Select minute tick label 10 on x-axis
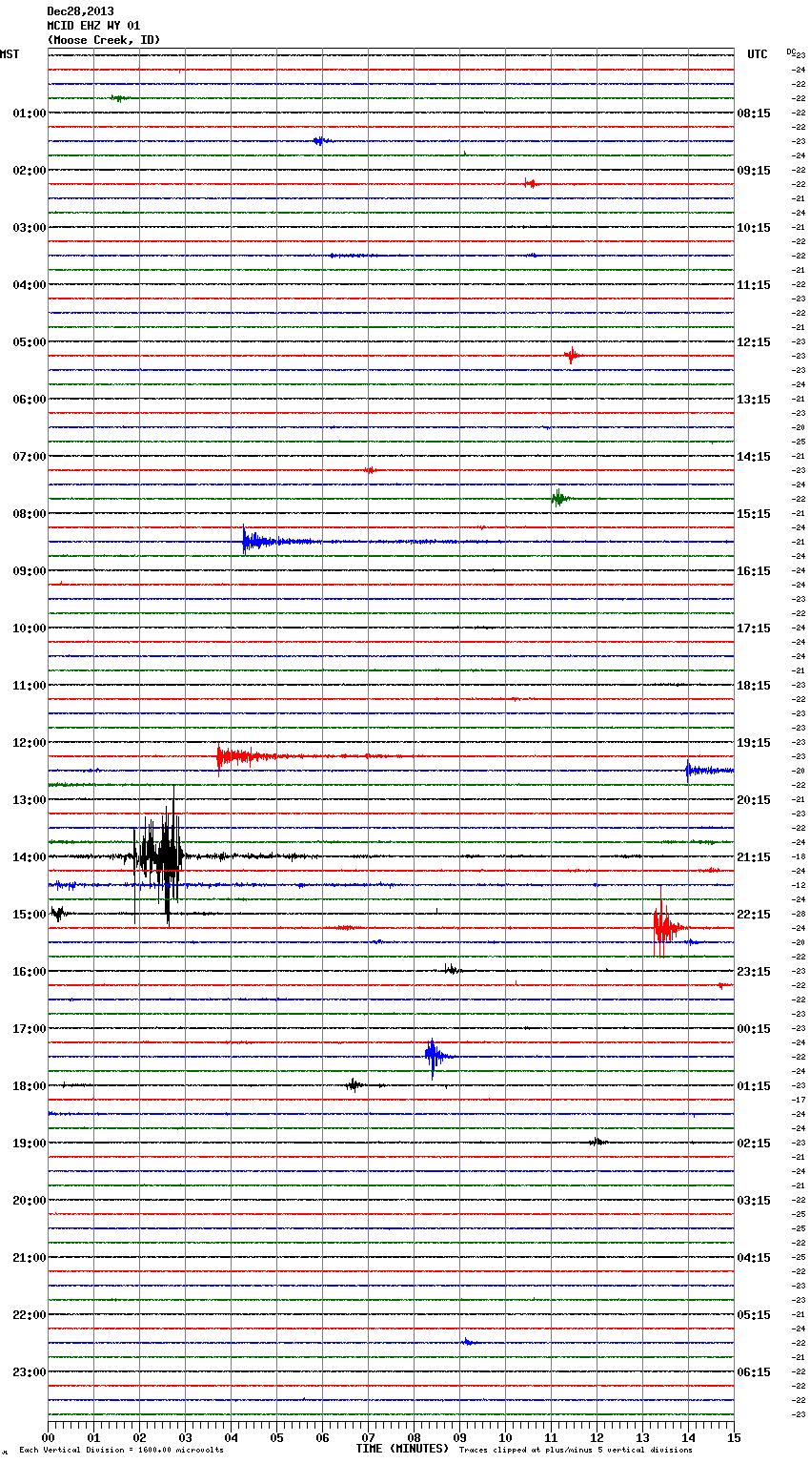The width and height of the screenshot is (810, 1463). [x=505, y=1437]
